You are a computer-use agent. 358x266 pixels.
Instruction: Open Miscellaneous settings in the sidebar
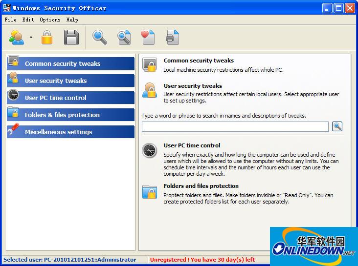coord(70,132)
